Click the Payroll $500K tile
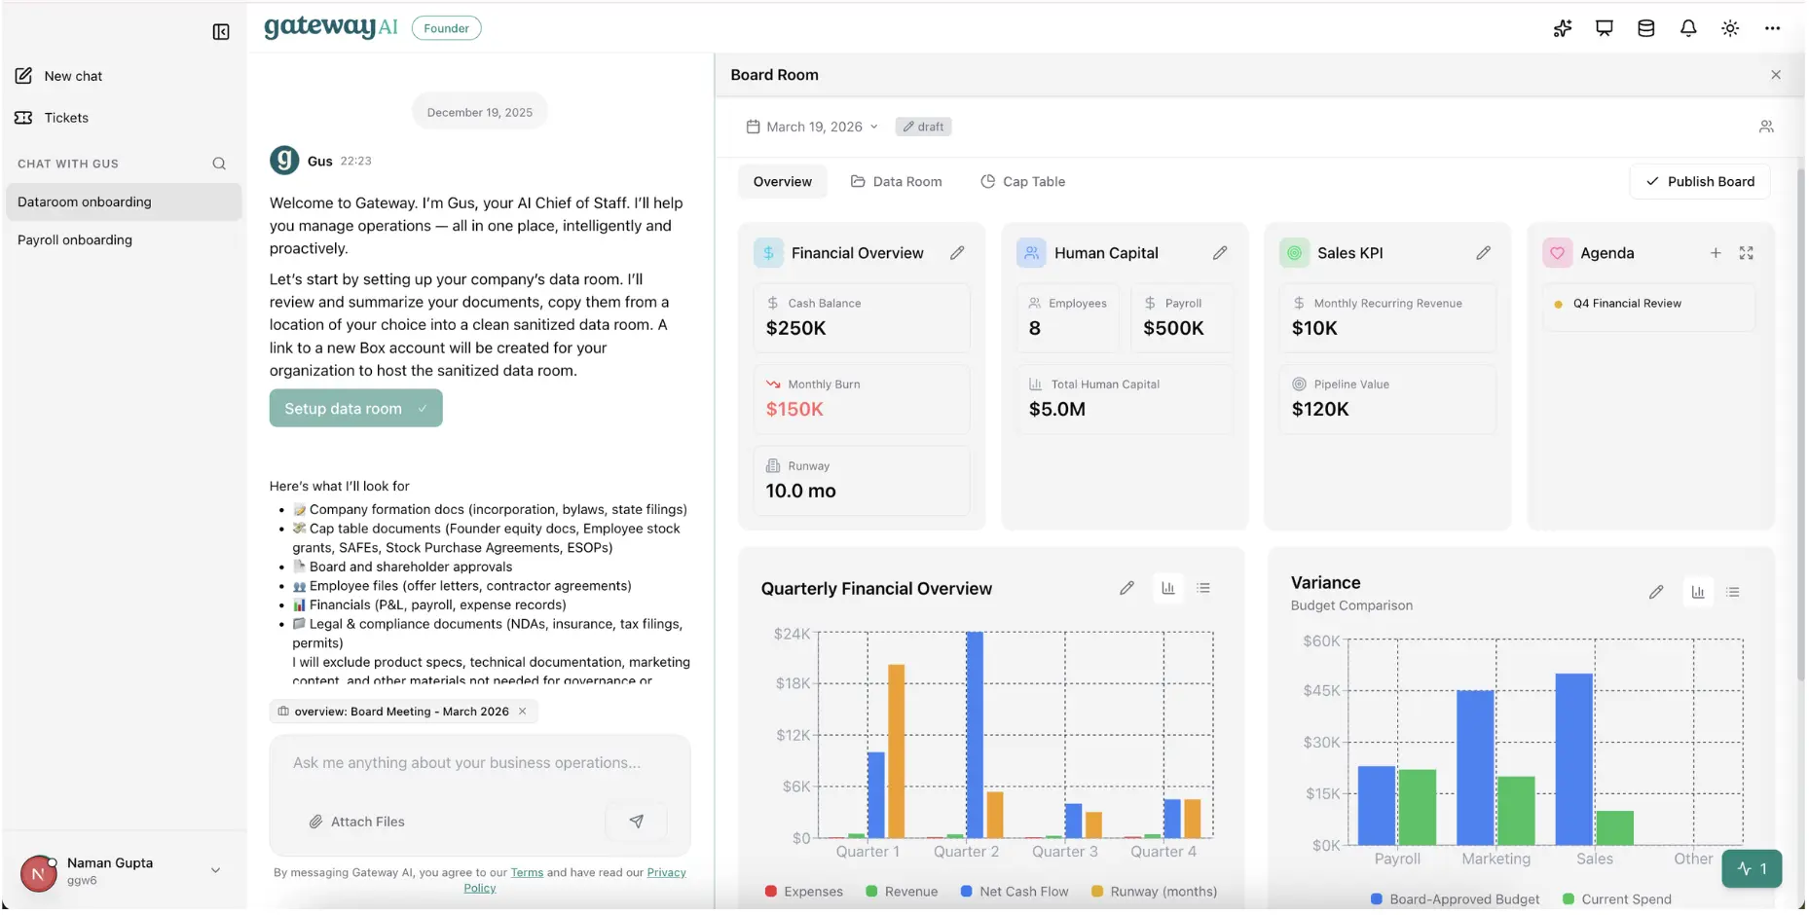Viewport: 1809px width, 915px height. click(1182, 317)
